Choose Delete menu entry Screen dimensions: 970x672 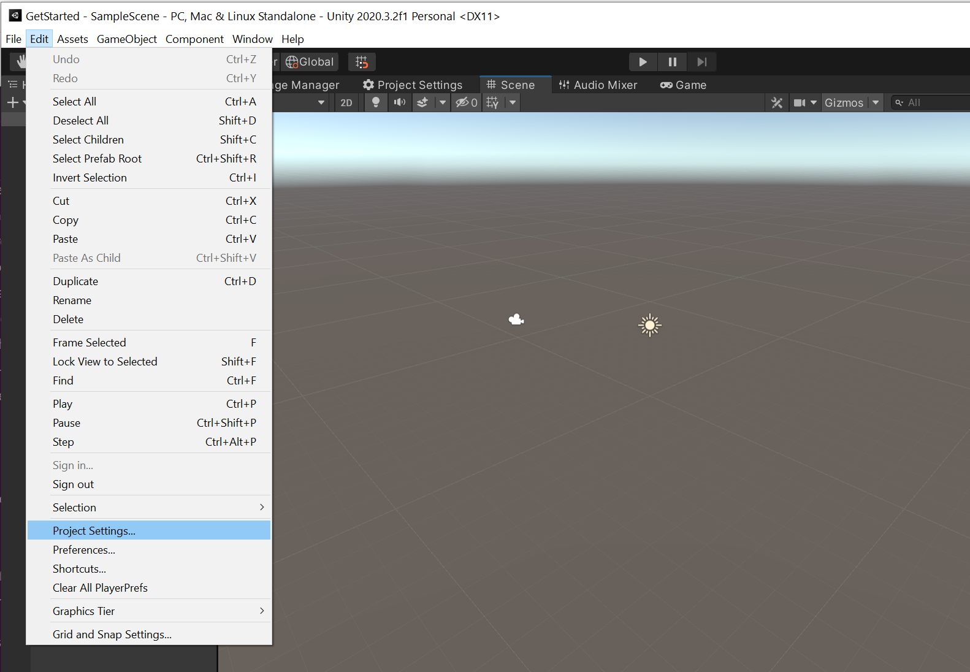click(x=149, y=319)
